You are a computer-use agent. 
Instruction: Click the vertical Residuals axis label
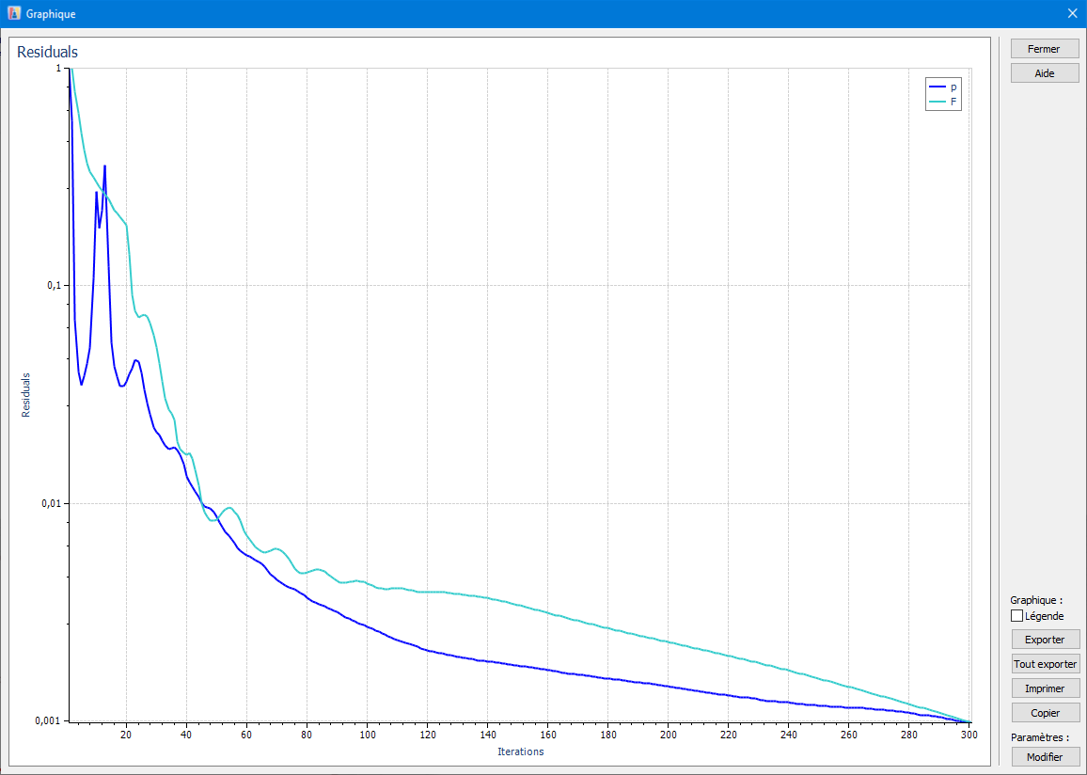coord(25,395)
